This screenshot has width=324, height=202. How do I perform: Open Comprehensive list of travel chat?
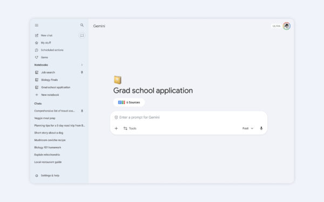click(x=55, y=111)
